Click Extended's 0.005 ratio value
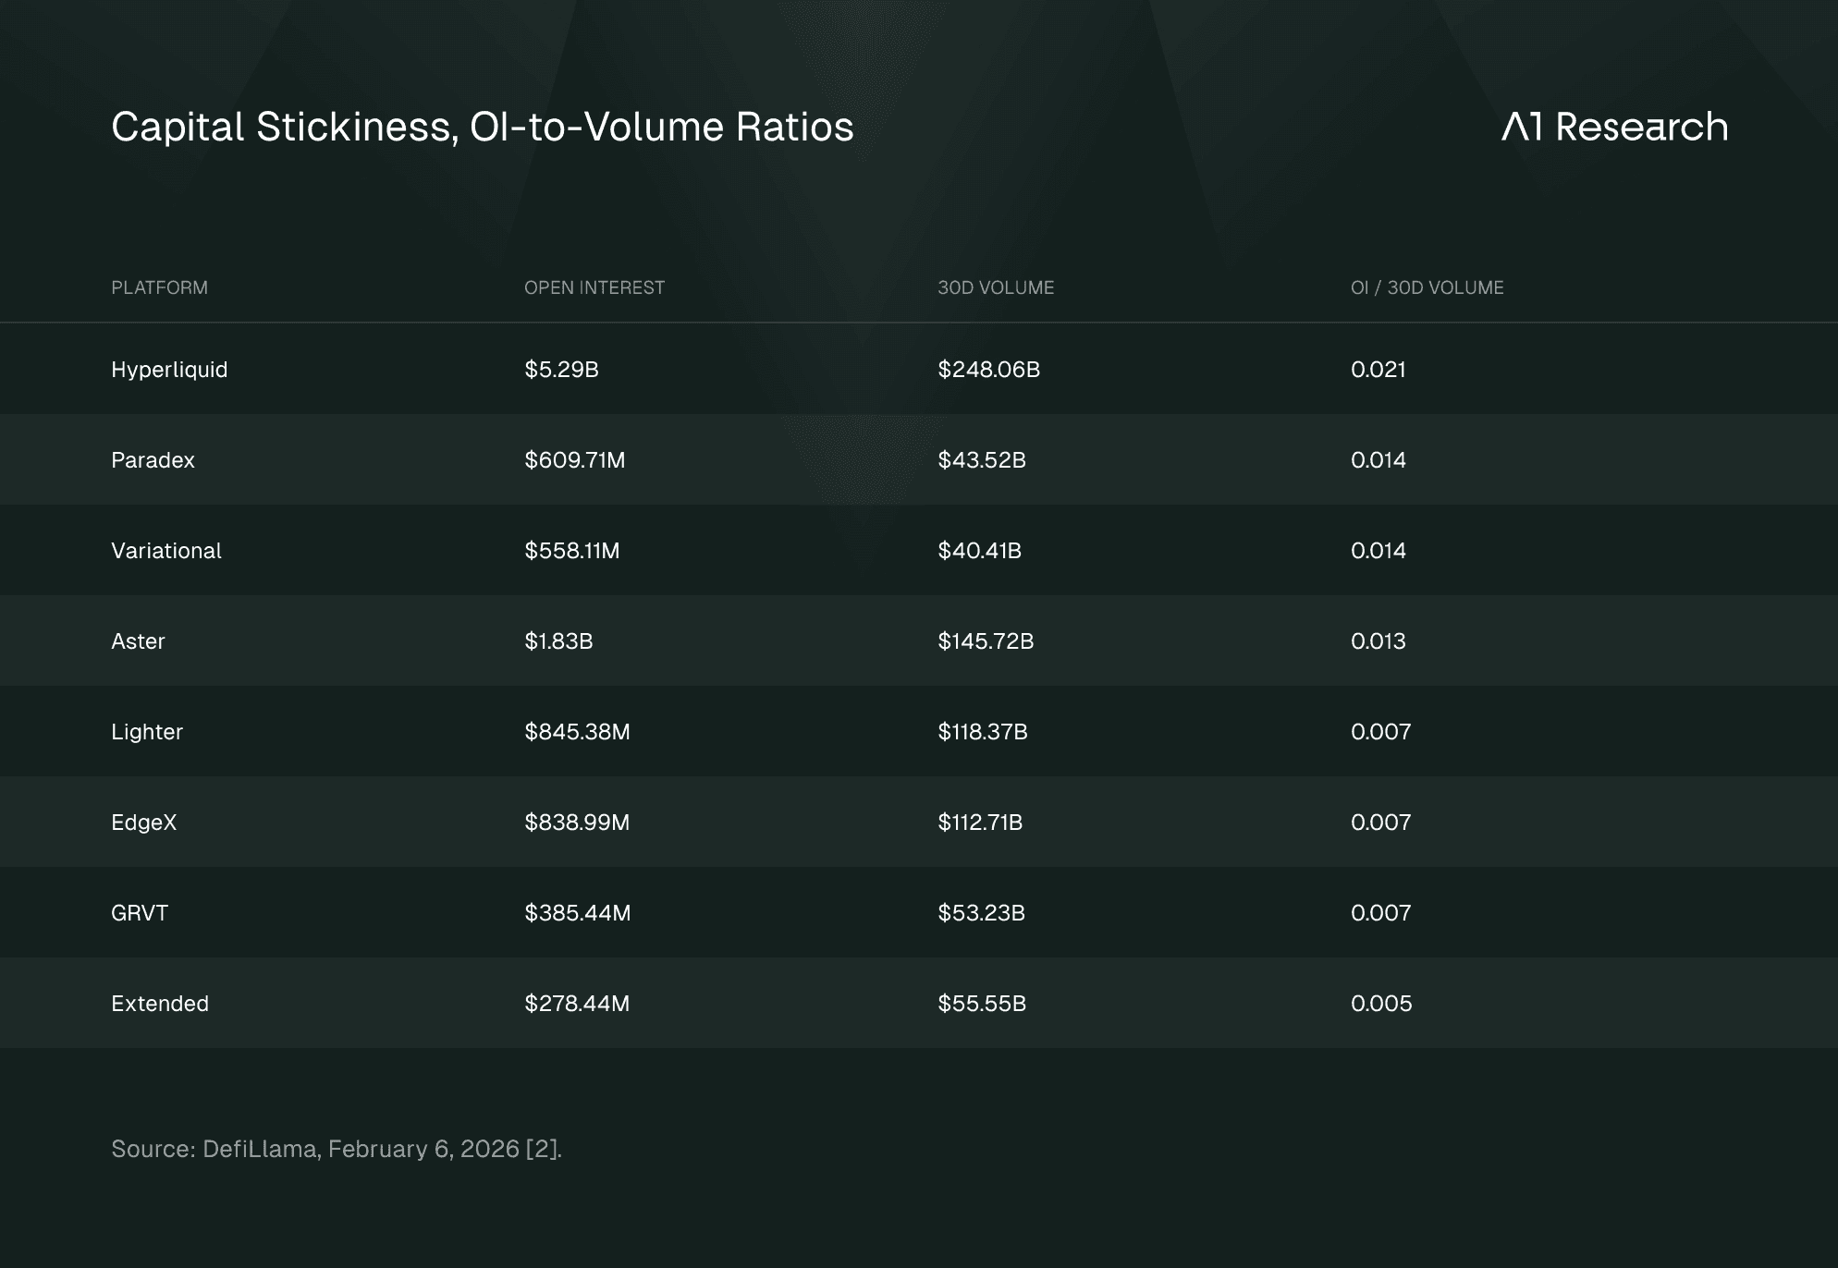Image resolution: width=1838 pixels, height=1268 pixels. point(1380,1004)
